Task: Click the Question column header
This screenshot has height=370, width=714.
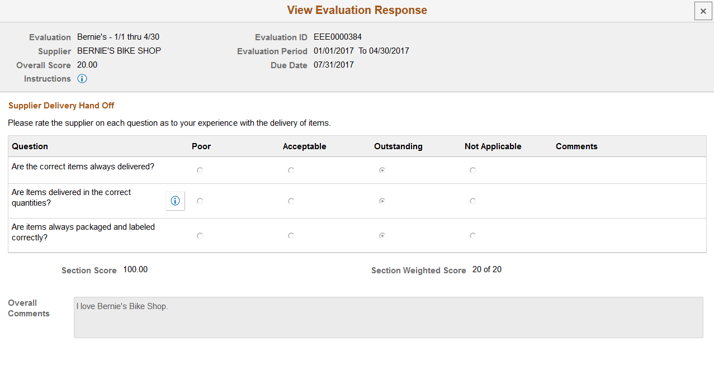Action: 30,146
